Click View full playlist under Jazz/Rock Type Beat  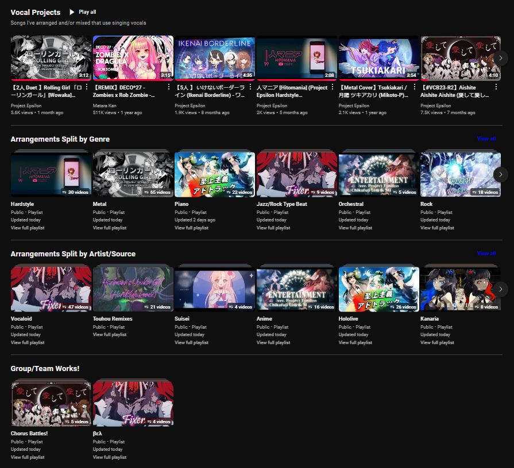[x=273, y=228]
